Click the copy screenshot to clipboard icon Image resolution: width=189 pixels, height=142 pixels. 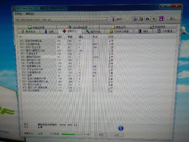point(141,19)
